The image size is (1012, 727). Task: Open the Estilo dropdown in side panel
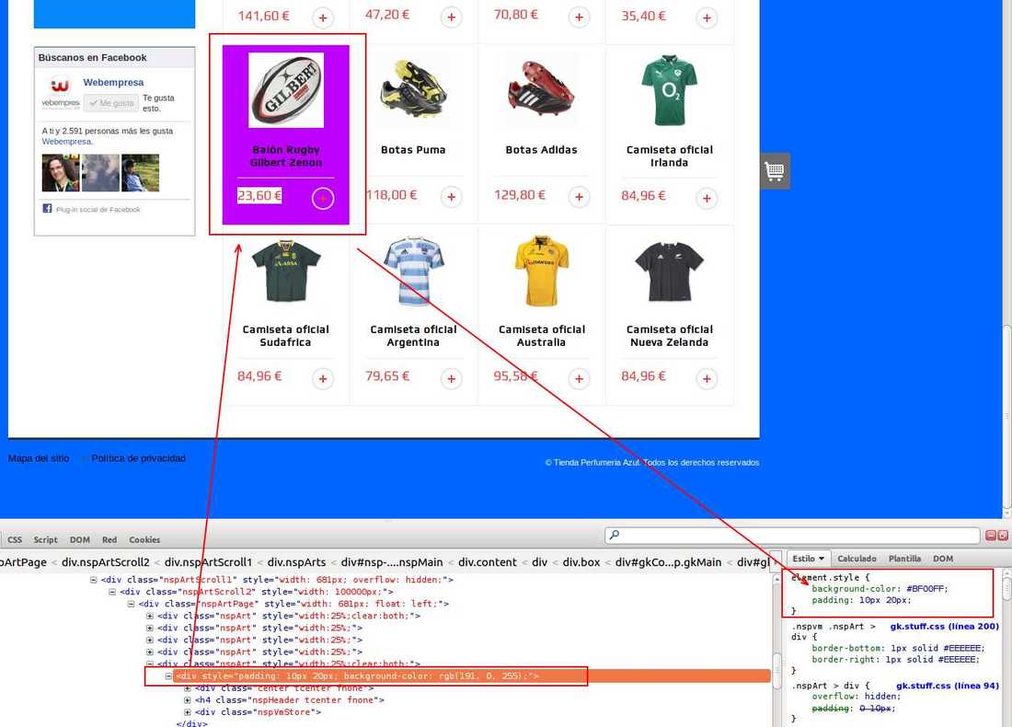[808, 559]
